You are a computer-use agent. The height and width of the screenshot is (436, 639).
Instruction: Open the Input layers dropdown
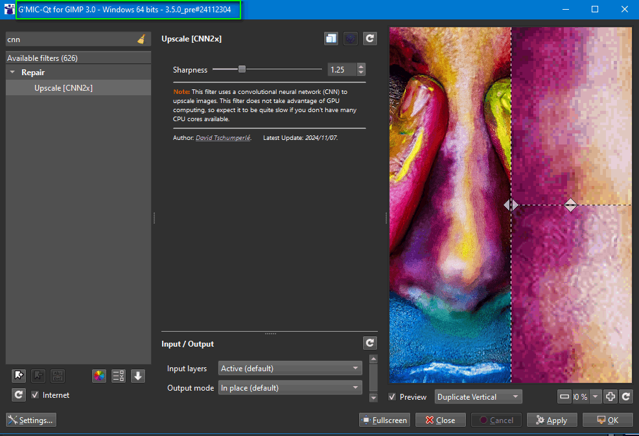(x=290, y=369)
